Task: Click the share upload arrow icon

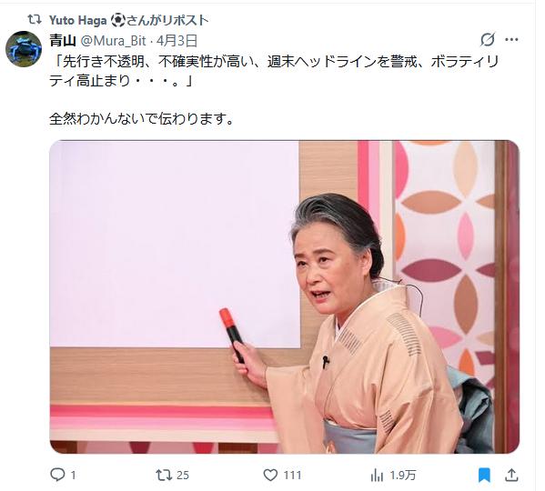Action: coord(511,475)
